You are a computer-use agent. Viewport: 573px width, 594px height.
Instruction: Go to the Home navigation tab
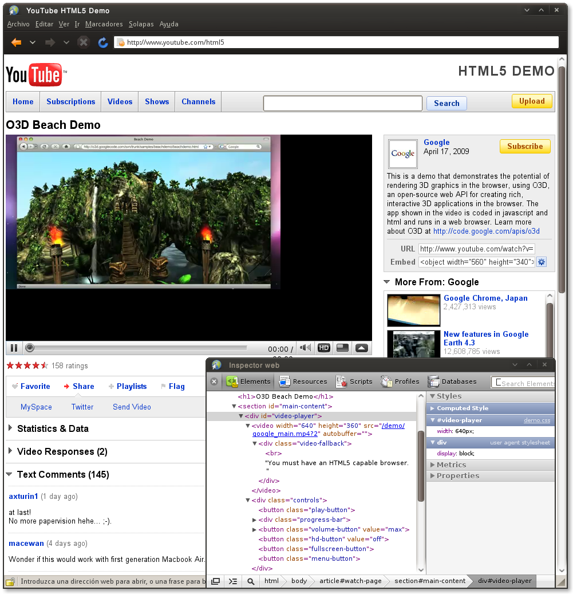[x=23, y=101]
